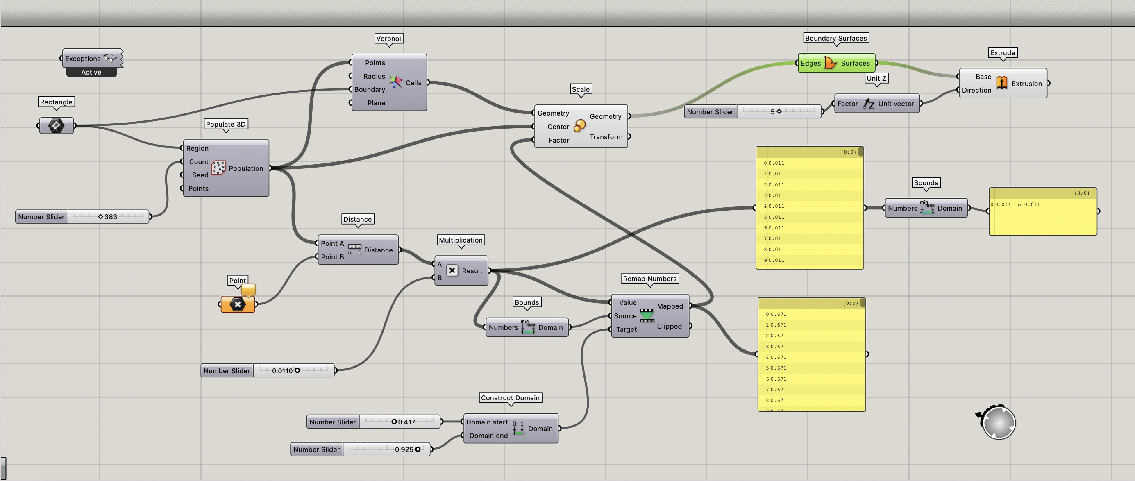Click the Domain end input

click(x=488, y=436)
